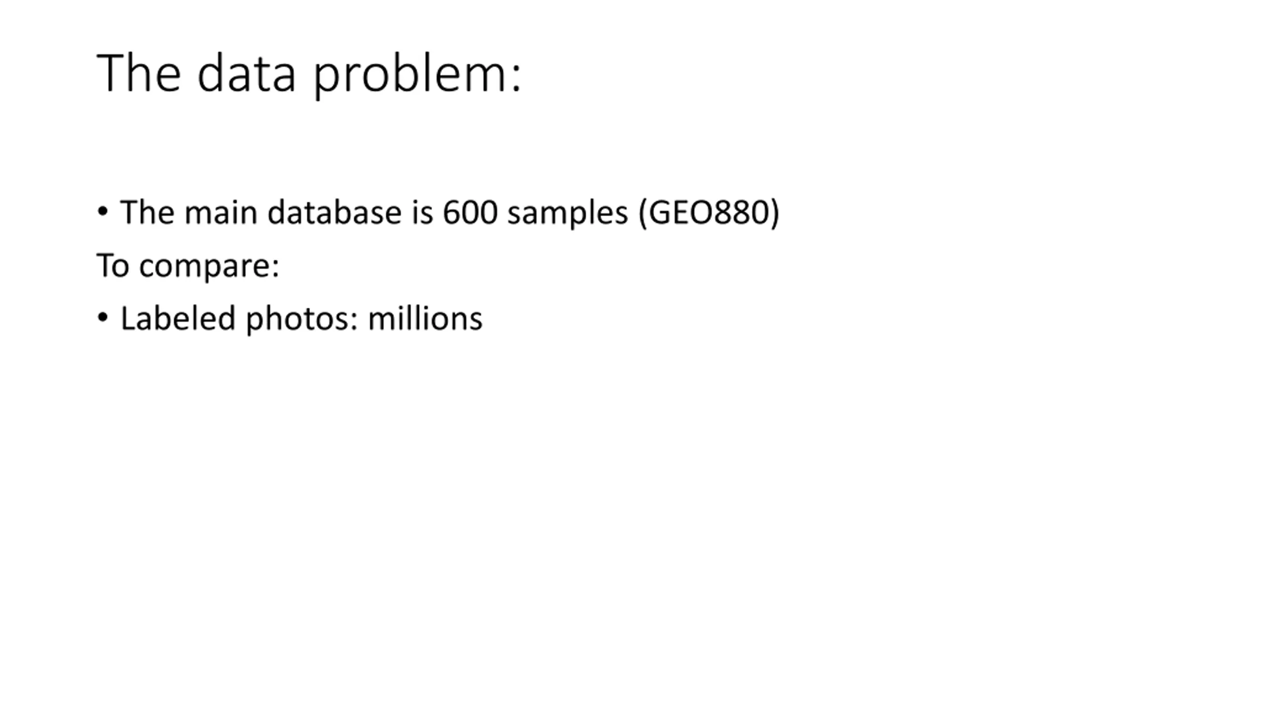This screenshot has height=710, width=1263.
Task: Click the '(GEO880)' text
Action: point(709,213)
